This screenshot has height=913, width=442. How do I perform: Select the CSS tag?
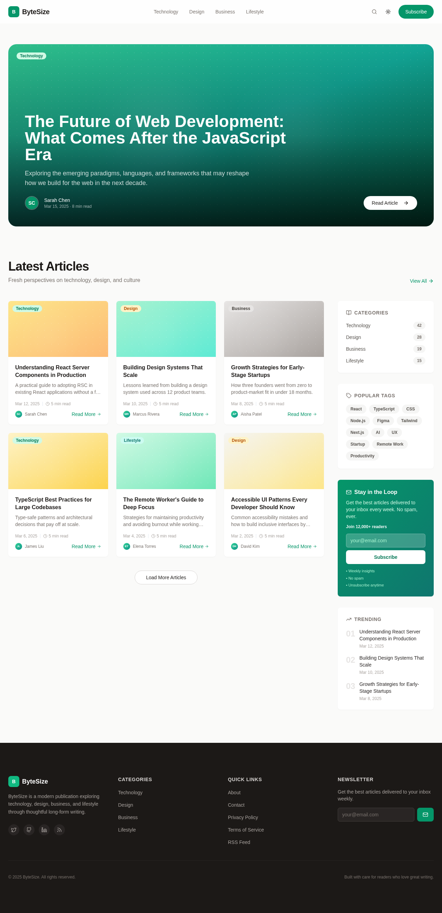(x=411, y=409)
